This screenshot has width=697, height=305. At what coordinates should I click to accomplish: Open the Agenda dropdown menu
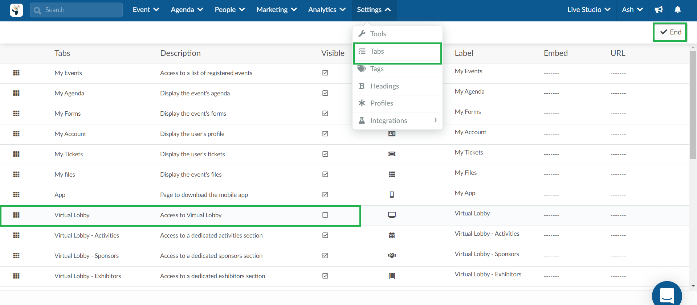[x=187, y=10]
